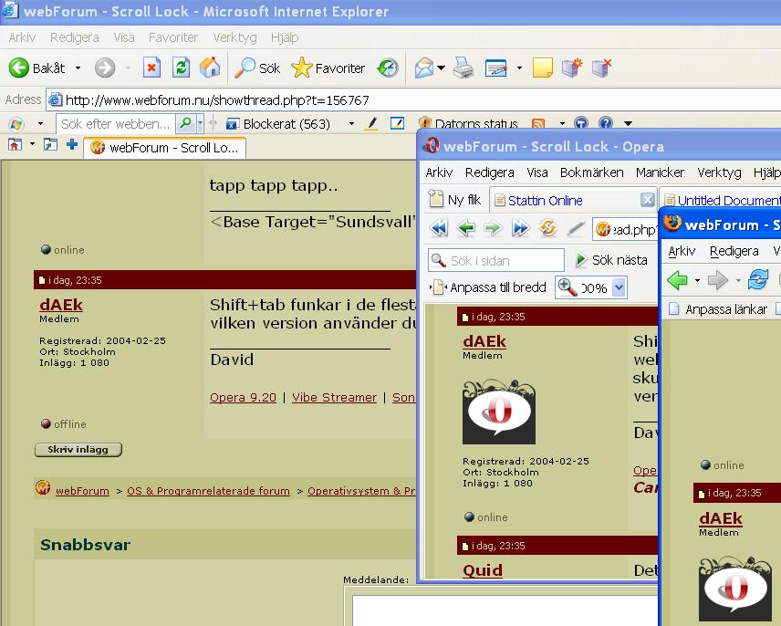
Task: Click the Ny flik button in Opera
Action: pos(454,200)
